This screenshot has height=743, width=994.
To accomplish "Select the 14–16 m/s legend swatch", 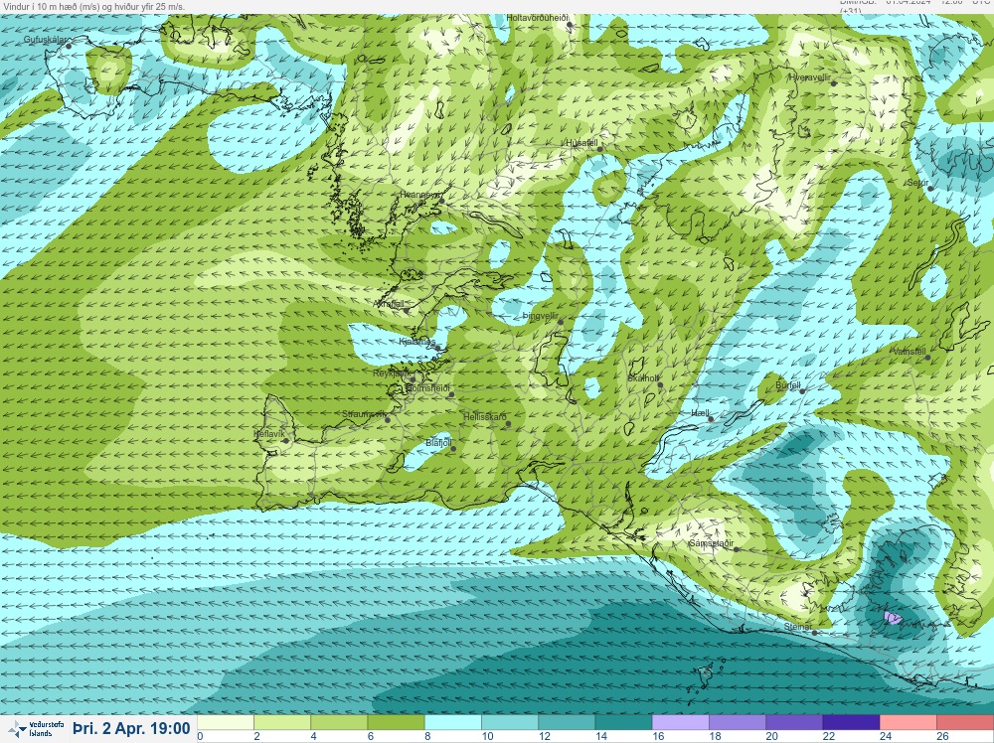I will click(623, 722).
